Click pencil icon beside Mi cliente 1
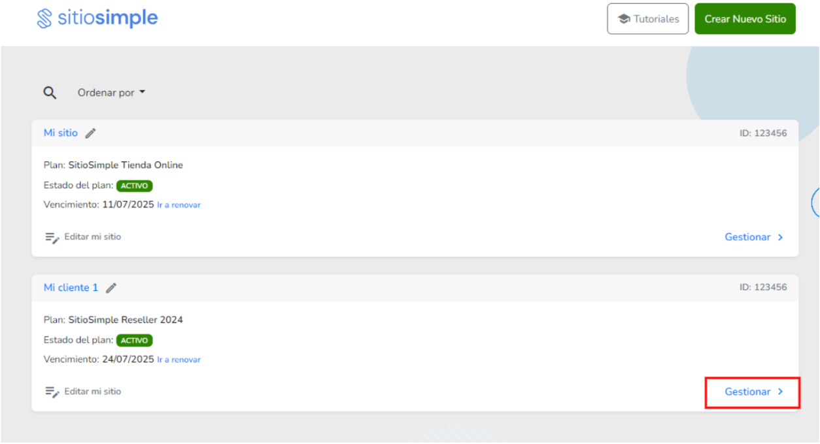 click(x=111, y=288)
